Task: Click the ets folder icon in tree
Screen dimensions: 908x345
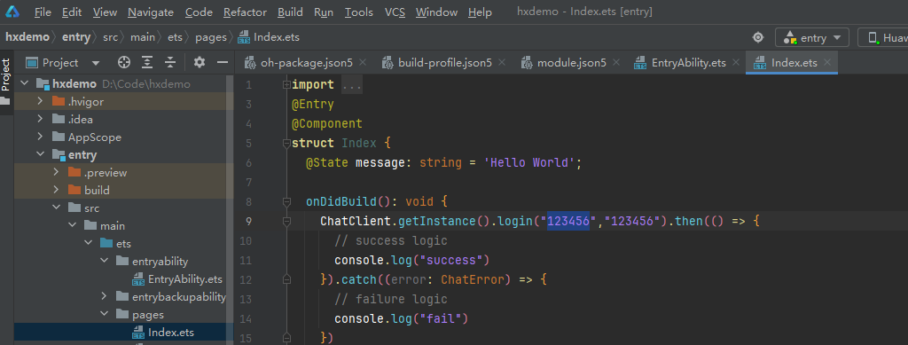Action: 107,244
